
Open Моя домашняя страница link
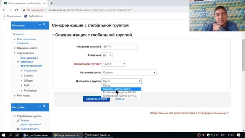(x=26, y=41)
